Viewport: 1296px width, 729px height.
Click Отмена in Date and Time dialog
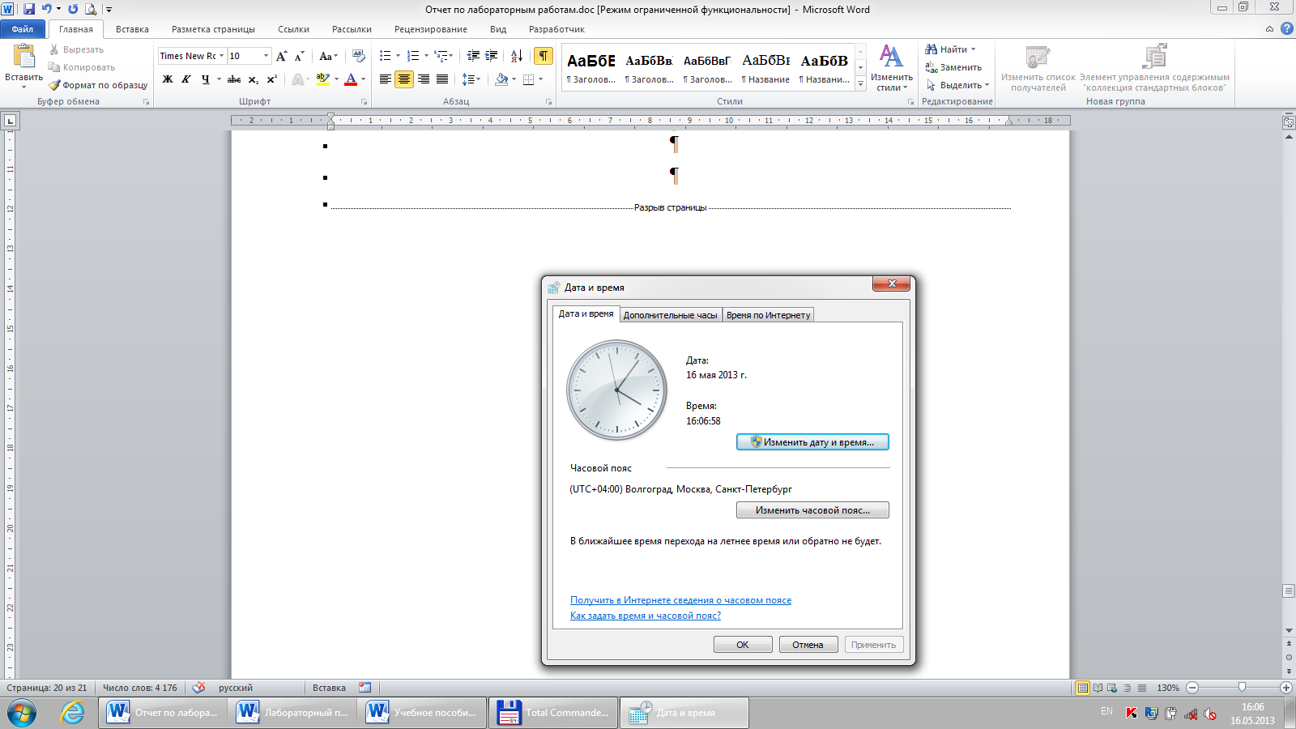click(808, 645)
